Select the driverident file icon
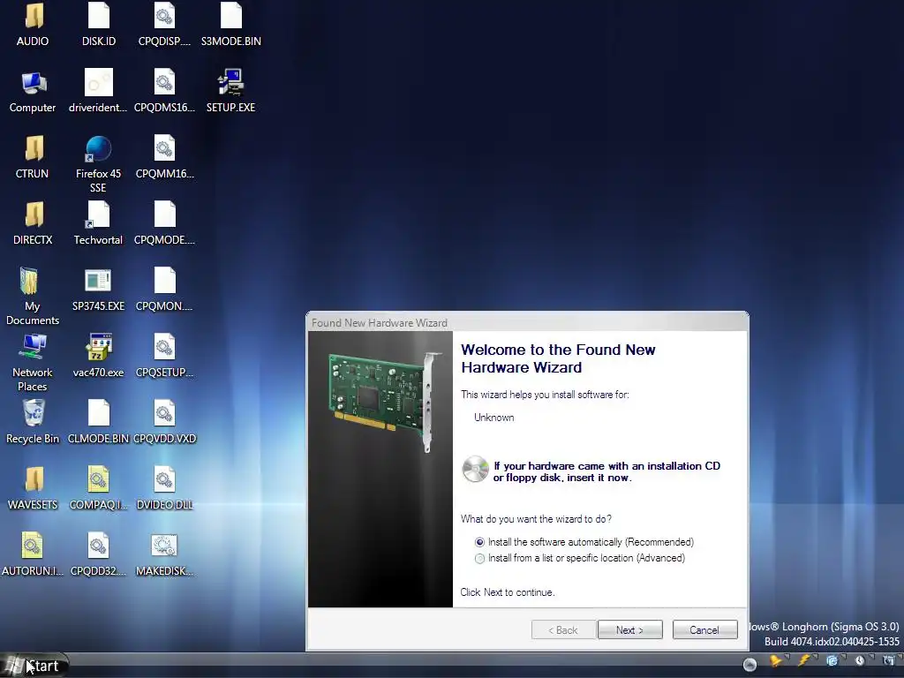The height and width of the screenshot is (678, 904). pyautogui.click(x=99, y=82)
